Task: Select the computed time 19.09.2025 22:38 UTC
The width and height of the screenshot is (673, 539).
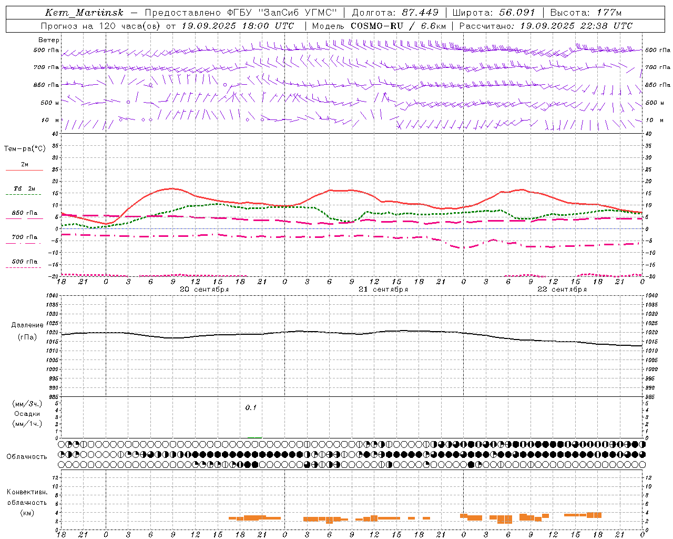Action: [576, 26]
